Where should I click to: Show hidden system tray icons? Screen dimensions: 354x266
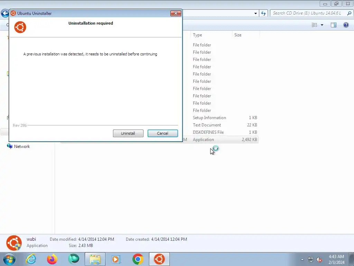[x=302, y=260]
